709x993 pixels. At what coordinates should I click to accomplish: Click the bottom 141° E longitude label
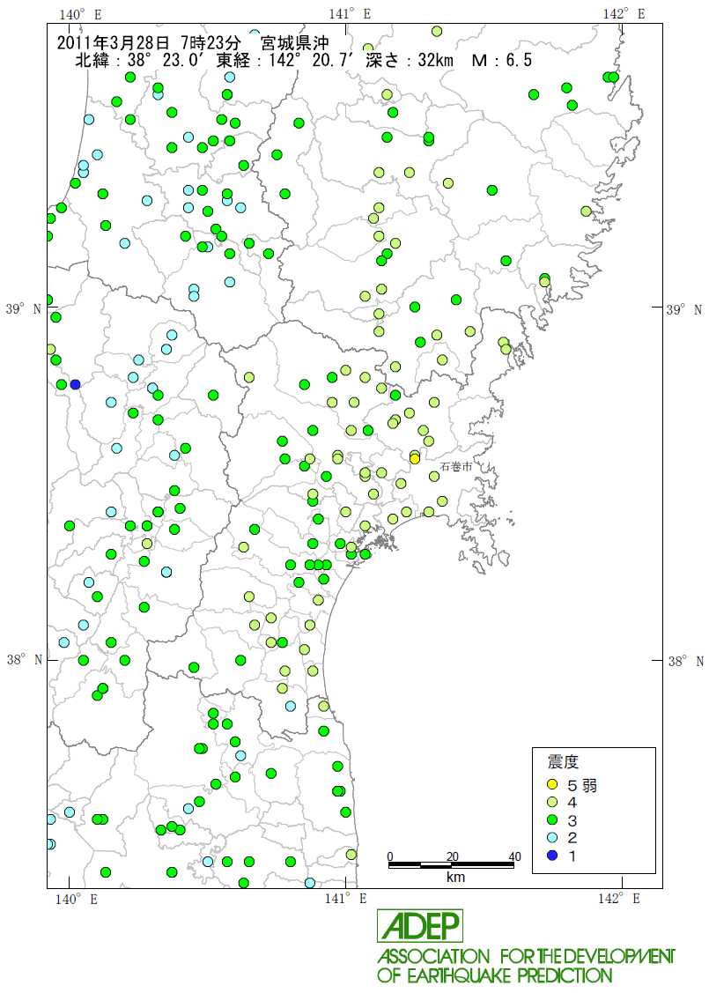pos(345,899)
